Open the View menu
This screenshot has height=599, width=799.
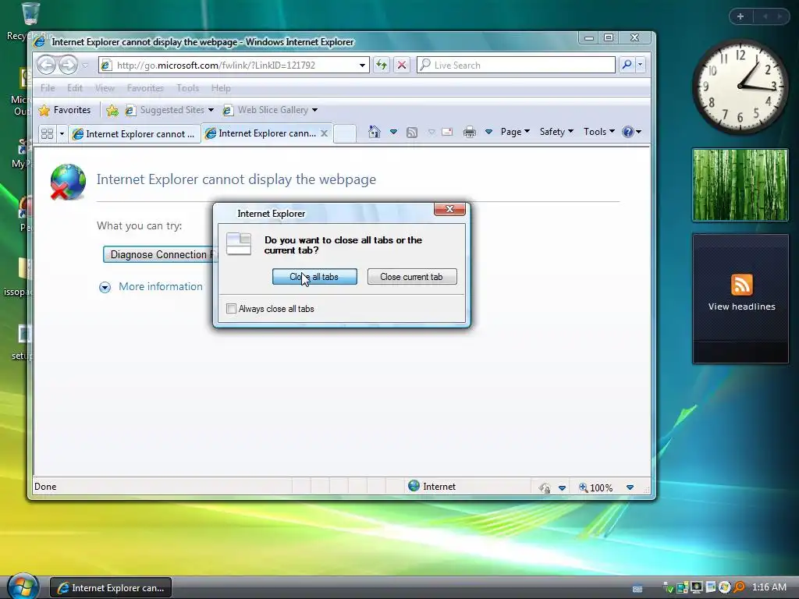click(105, 88)
